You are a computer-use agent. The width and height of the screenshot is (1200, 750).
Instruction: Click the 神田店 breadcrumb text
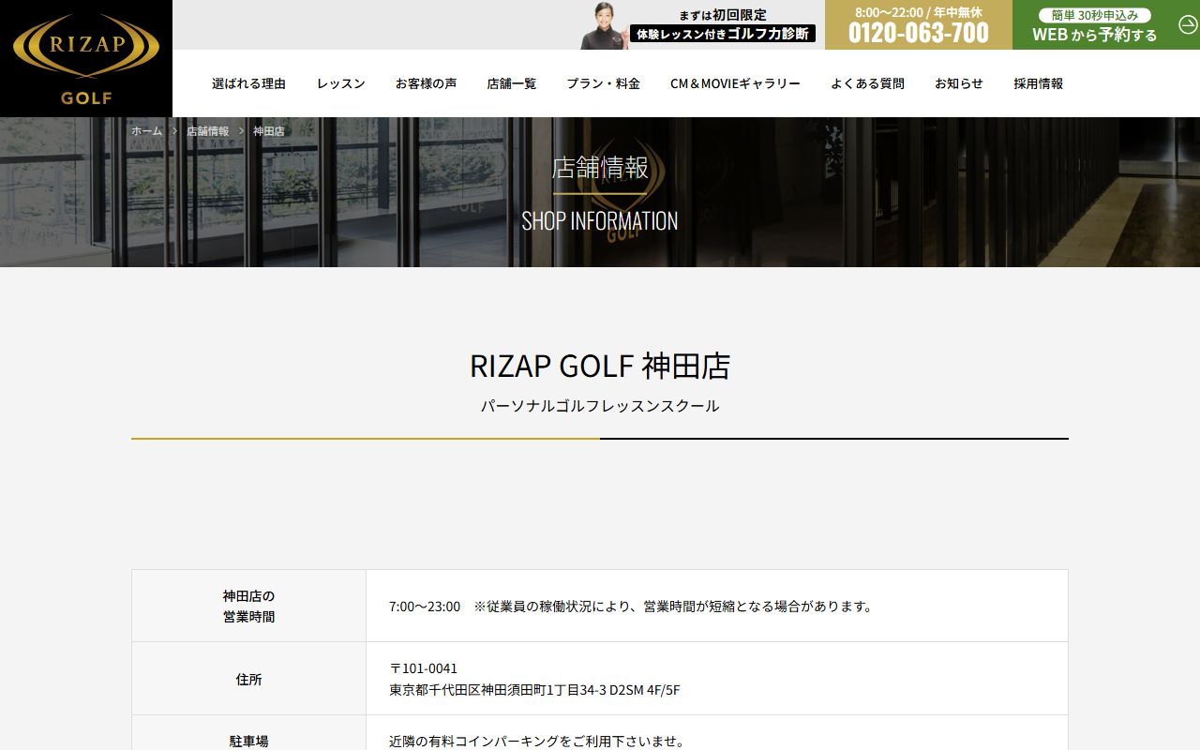tap(268, 131)
